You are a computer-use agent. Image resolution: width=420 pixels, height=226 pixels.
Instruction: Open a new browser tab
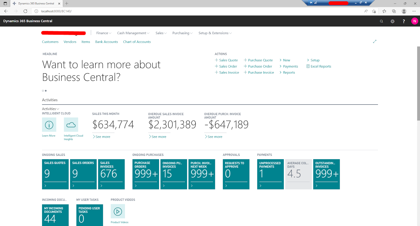67,3
